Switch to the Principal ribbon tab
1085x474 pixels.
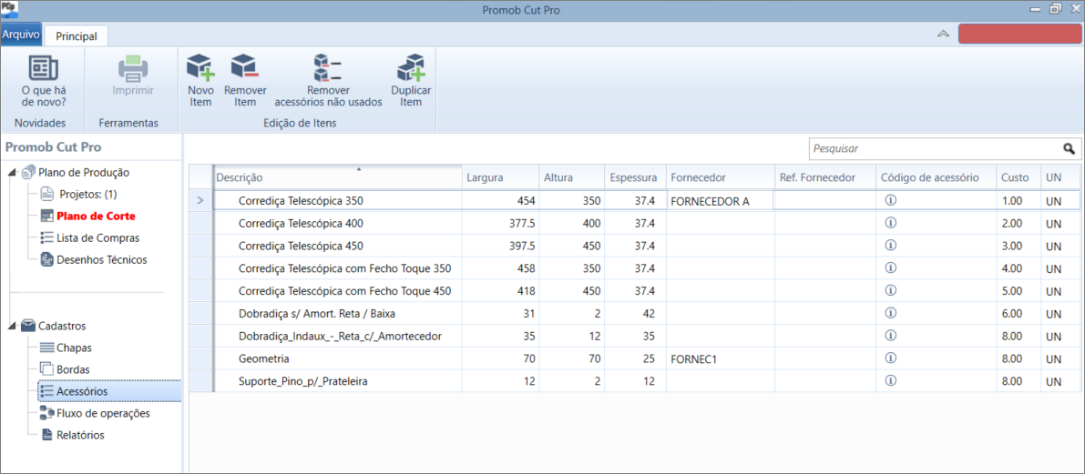coord(77,35)
